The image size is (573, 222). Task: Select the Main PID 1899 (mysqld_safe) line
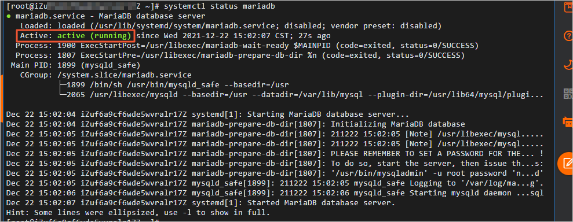[74, 65]
